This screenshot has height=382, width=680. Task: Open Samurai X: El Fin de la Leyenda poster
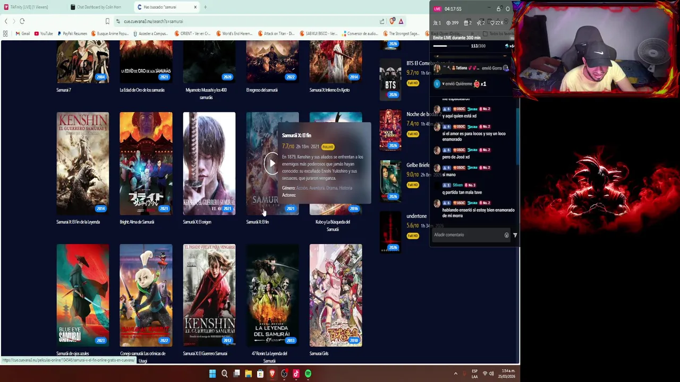[82, 163]
